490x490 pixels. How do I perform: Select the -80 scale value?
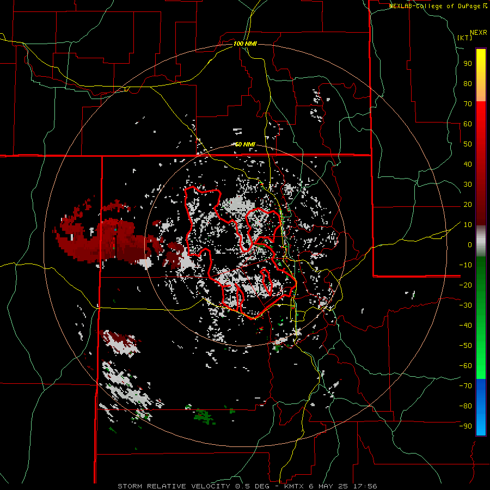point(465,406)
